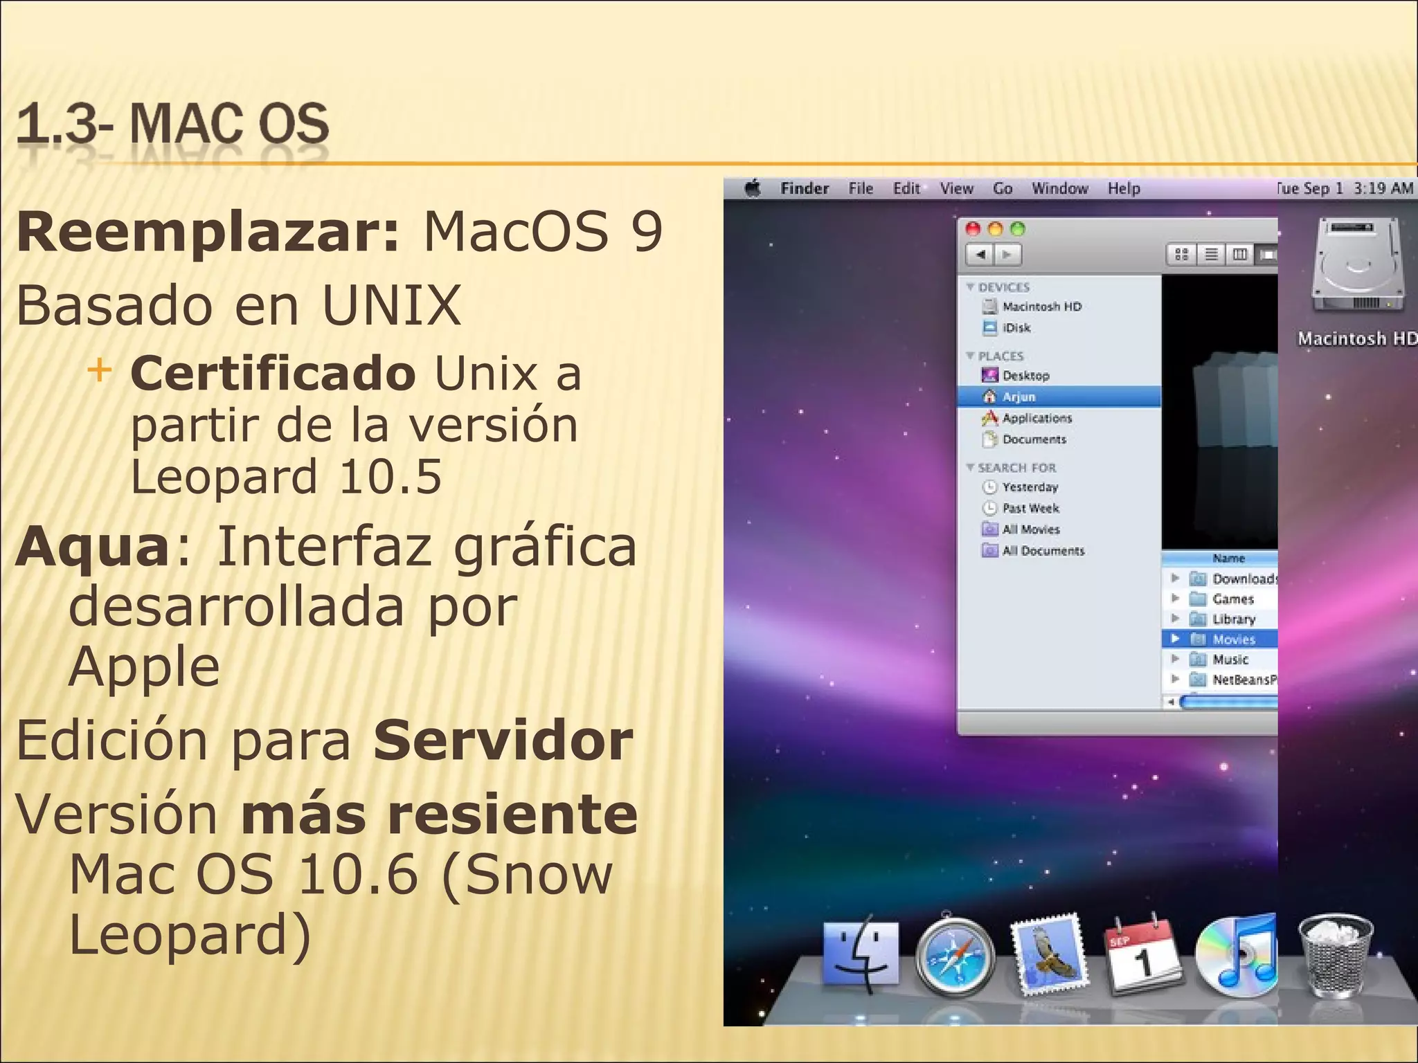The image size is (1418, 1063).
Task: Close the Finder window with red button
Action: pyautogui.click(x=973, y=228)
